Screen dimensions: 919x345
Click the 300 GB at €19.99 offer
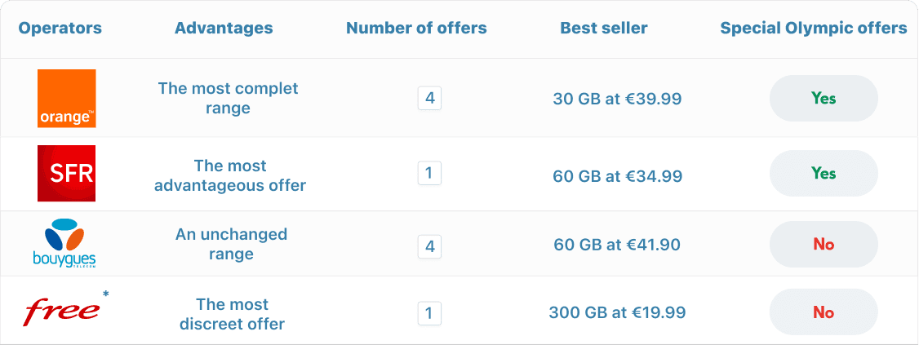coord(617,312)
